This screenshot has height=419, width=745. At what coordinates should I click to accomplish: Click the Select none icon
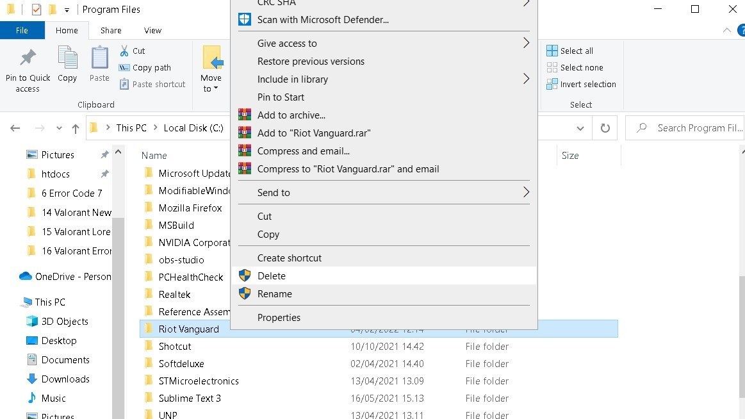(552, 67)
